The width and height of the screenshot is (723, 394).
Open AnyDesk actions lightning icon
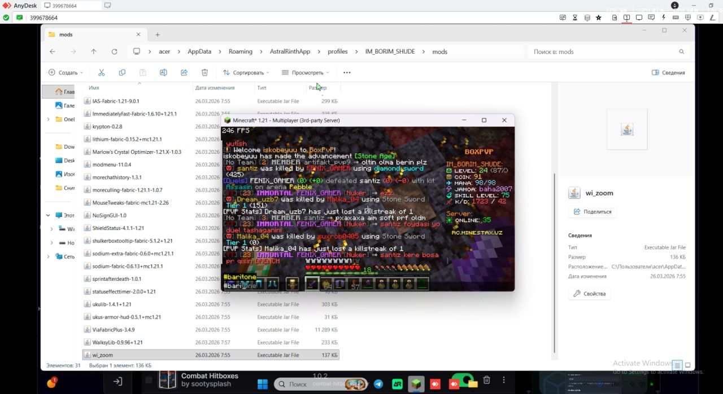pyautogui.click(x=664, y=17)
